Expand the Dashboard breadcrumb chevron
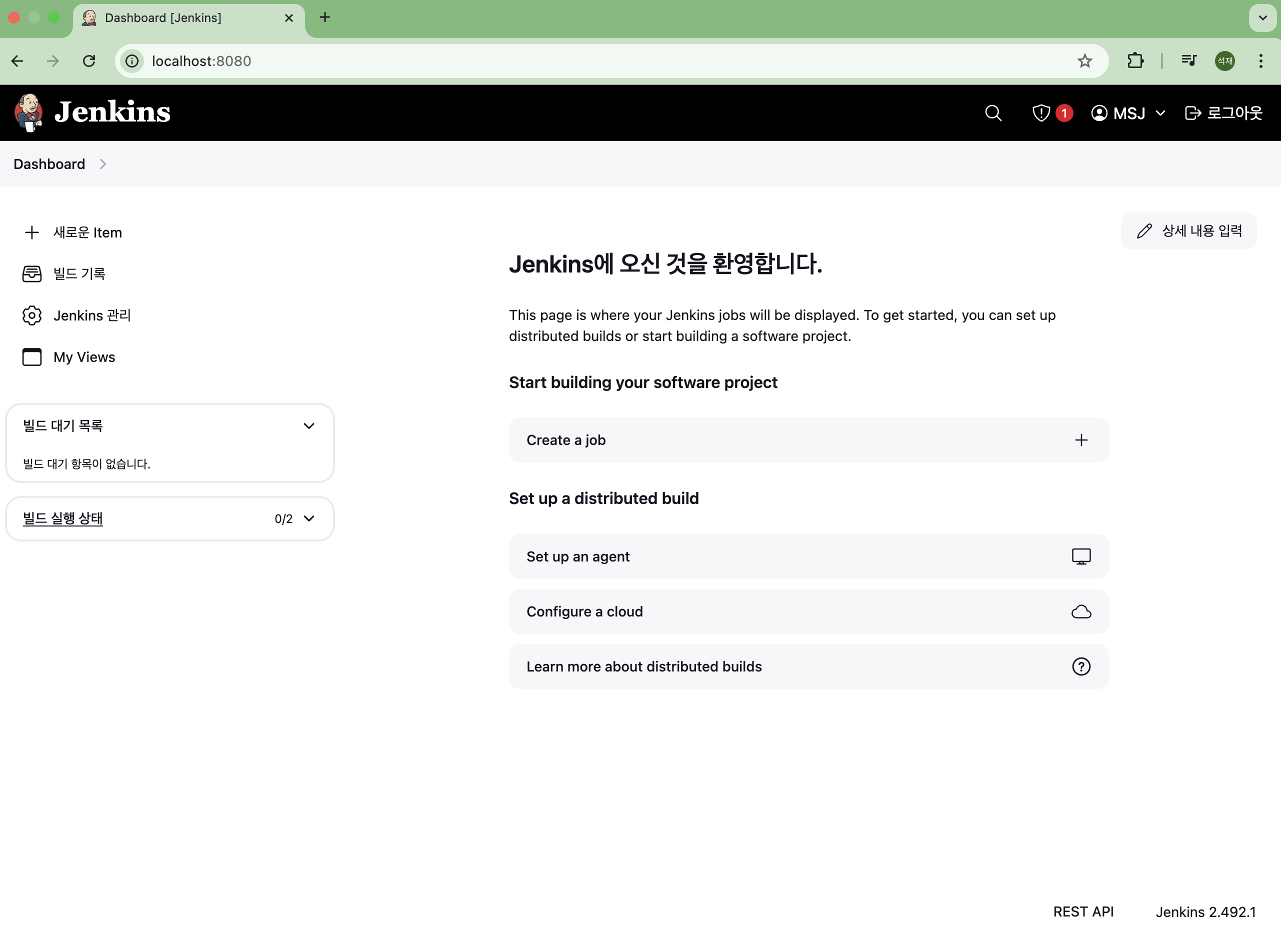 pyautogui.click(x=103, y=164)
